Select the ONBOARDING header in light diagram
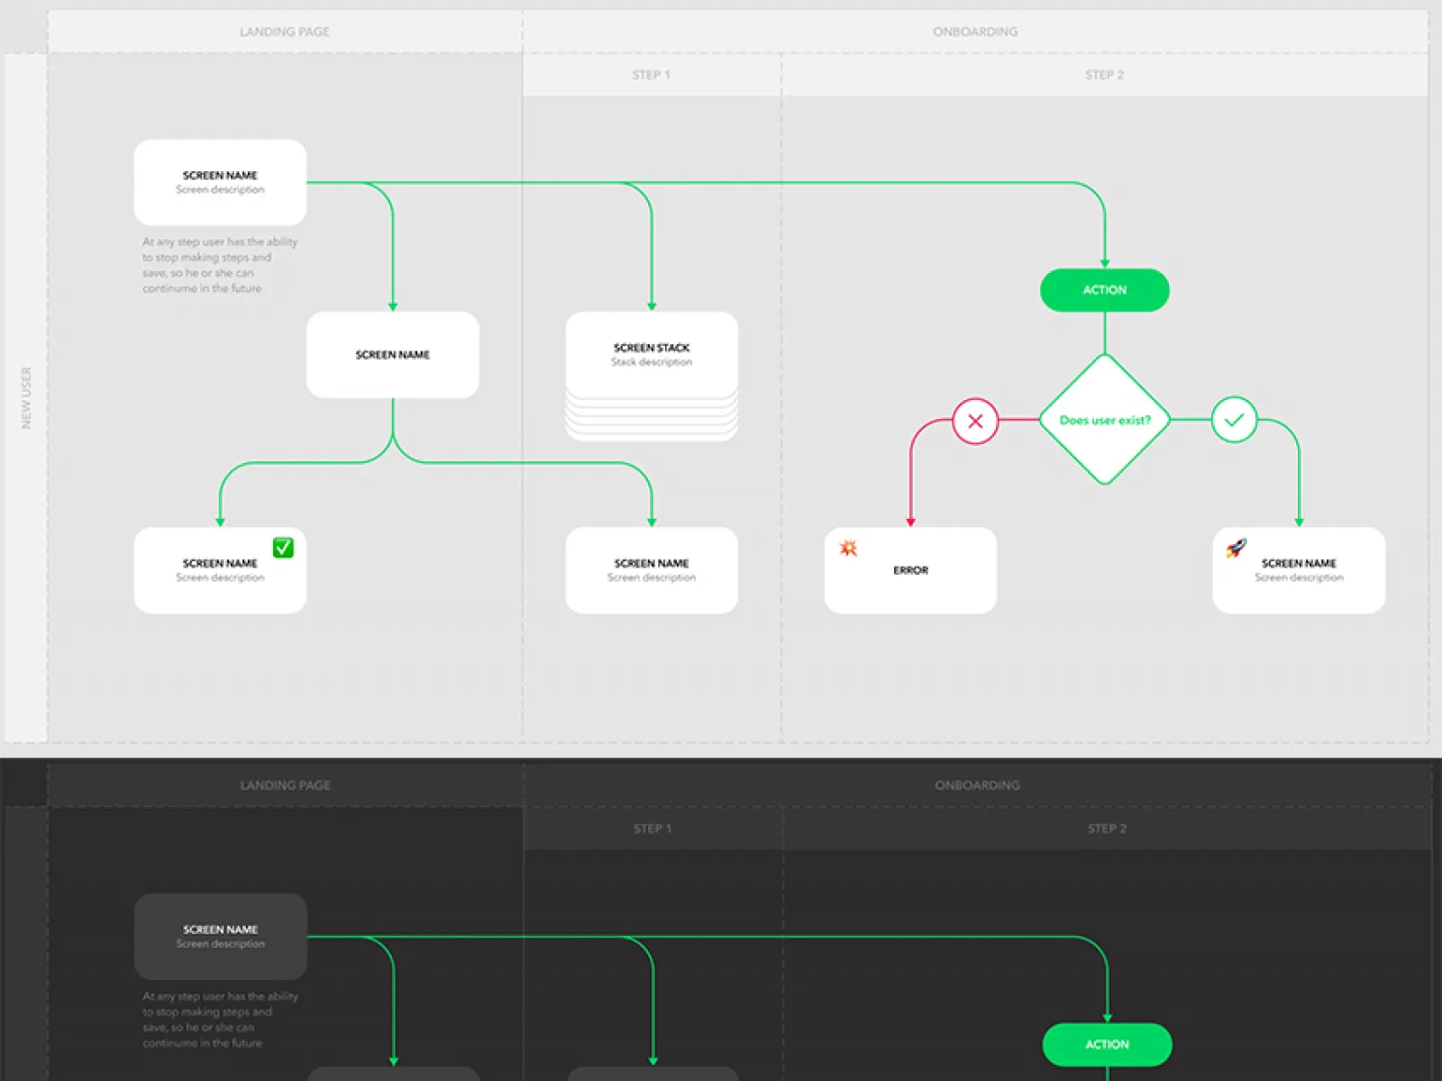The height and width of the screenshot is (1081, 1442). 975,32
